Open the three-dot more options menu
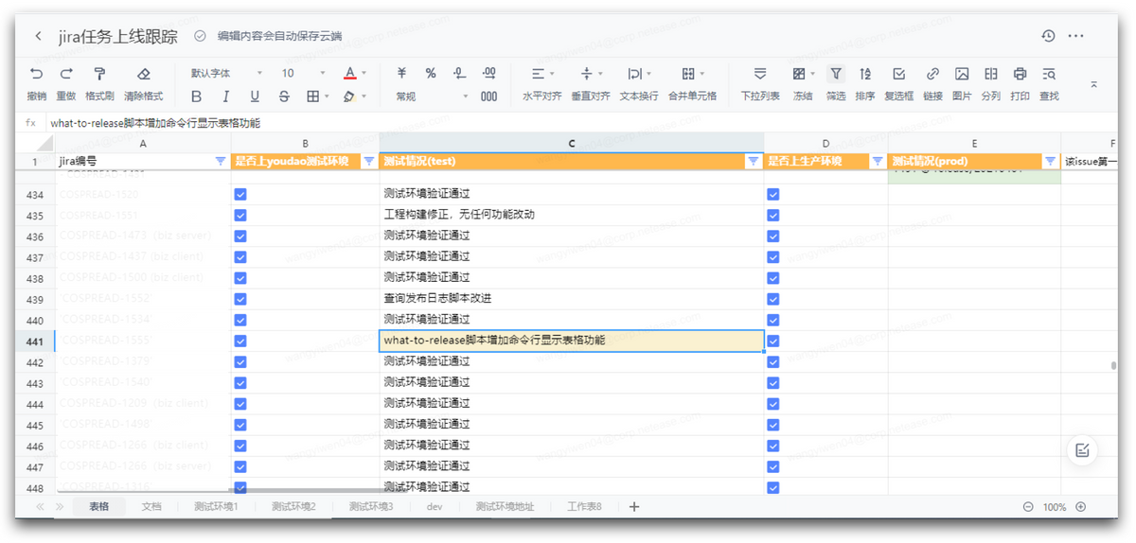The height and width of the screenshot is (543, 1136). [x=1075, y=36]
